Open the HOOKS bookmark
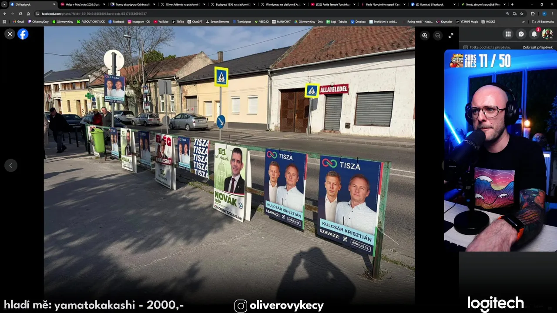Viewport: 557px width, 313px height. pos(488,21)
